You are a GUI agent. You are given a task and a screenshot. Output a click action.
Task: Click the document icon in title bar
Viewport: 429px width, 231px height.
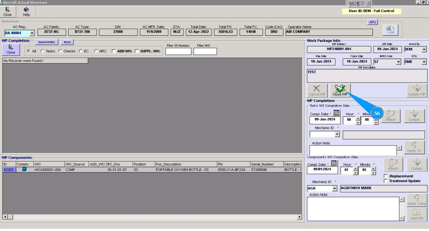tap(367, 4)
